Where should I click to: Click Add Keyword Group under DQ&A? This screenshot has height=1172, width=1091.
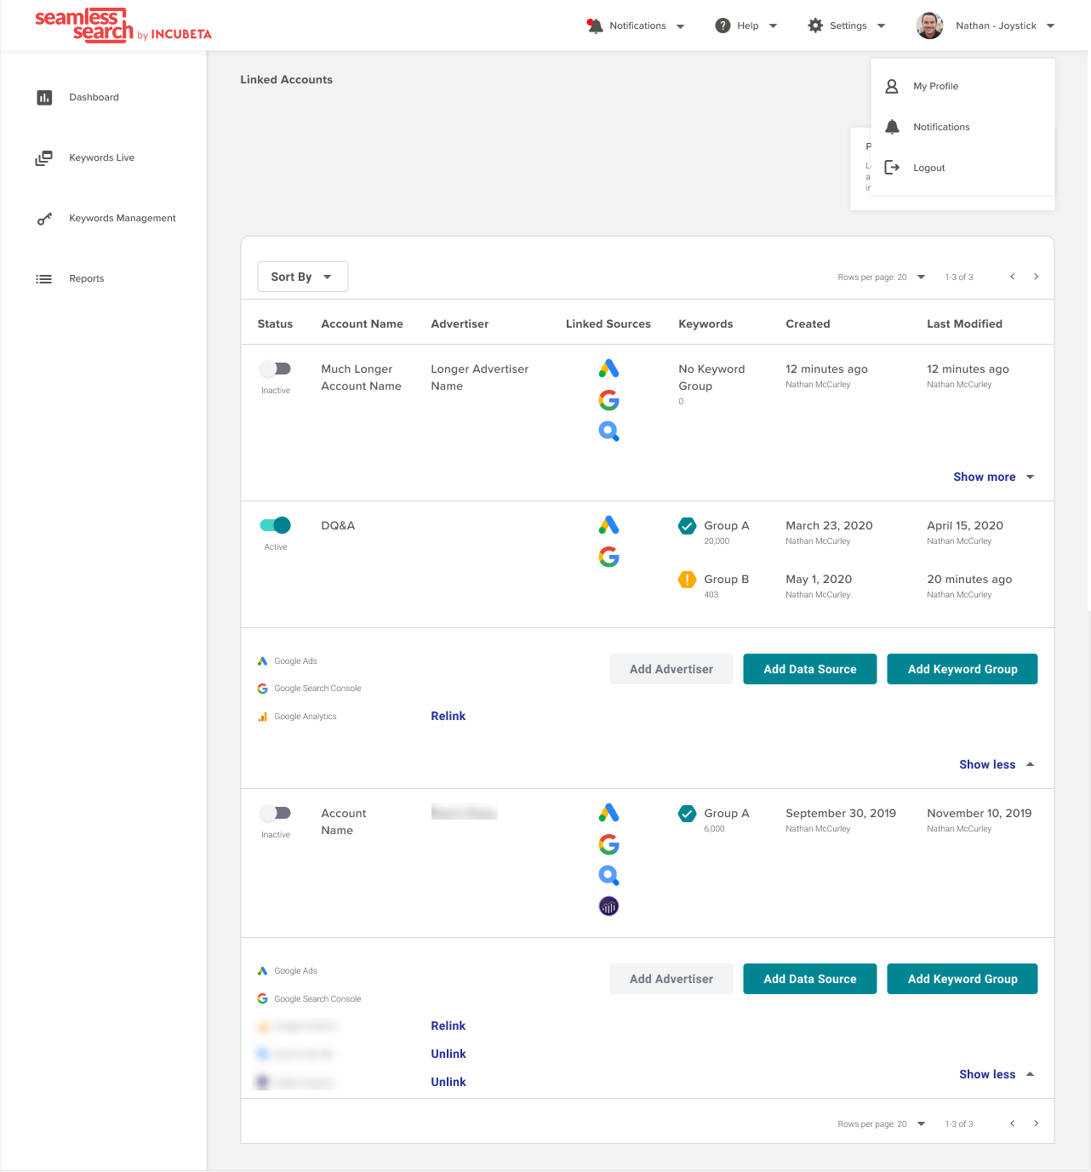click(962, 669)
